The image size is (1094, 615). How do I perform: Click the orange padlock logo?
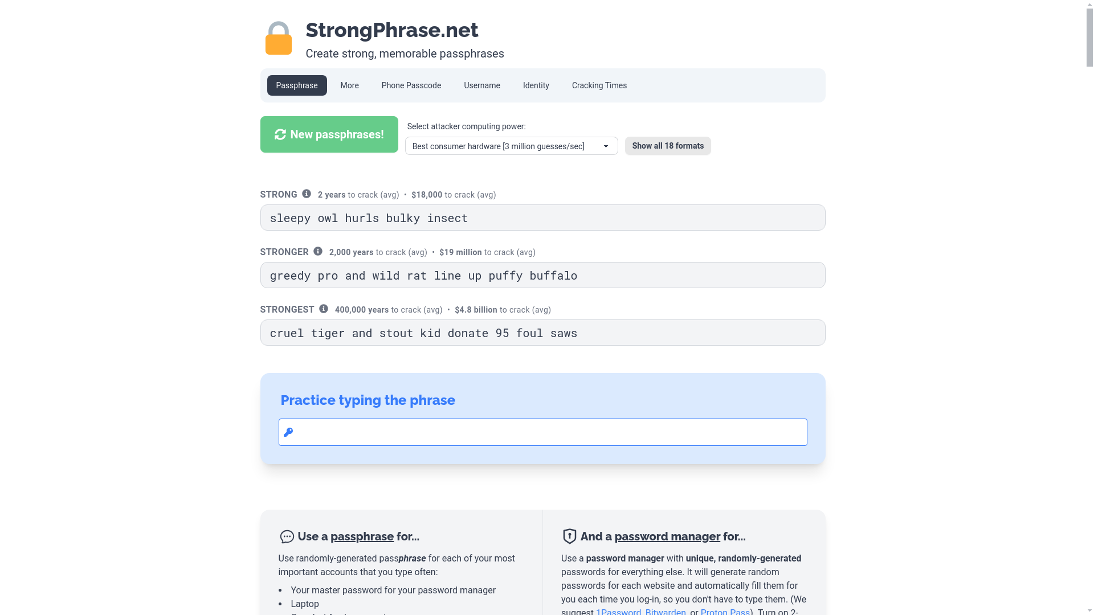278,38
